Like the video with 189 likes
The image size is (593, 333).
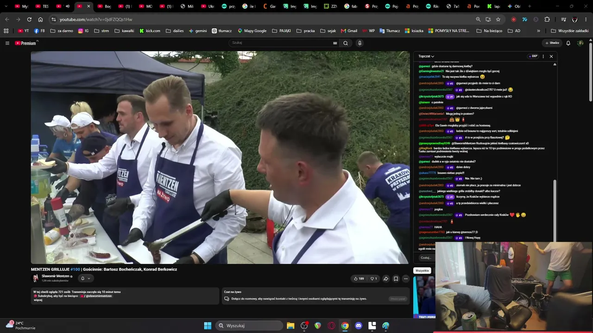359,278
